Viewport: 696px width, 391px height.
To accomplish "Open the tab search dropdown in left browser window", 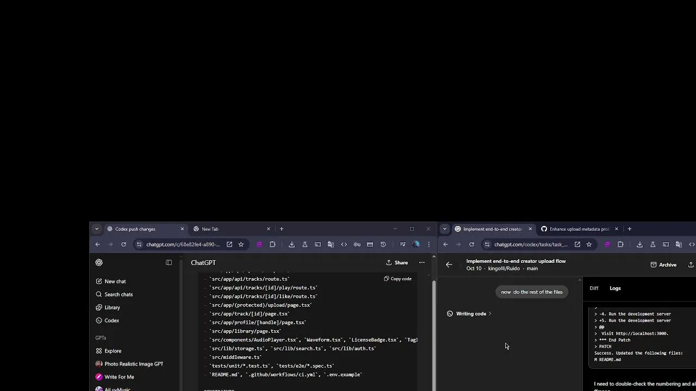I will 96,229.
